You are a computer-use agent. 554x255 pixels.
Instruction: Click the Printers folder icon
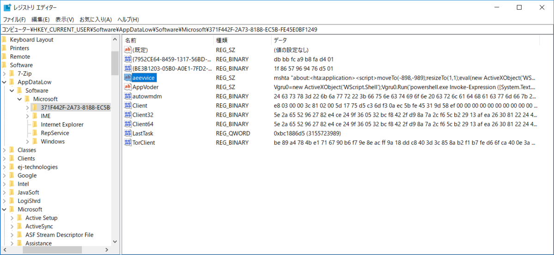(x=4, y=48)
